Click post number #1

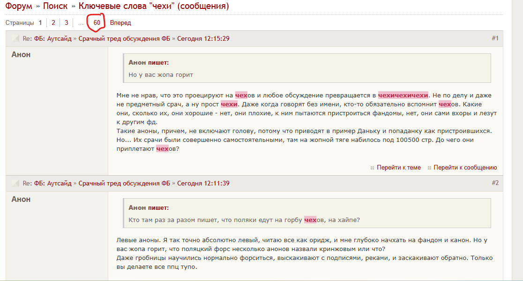(x=495, y=38)
